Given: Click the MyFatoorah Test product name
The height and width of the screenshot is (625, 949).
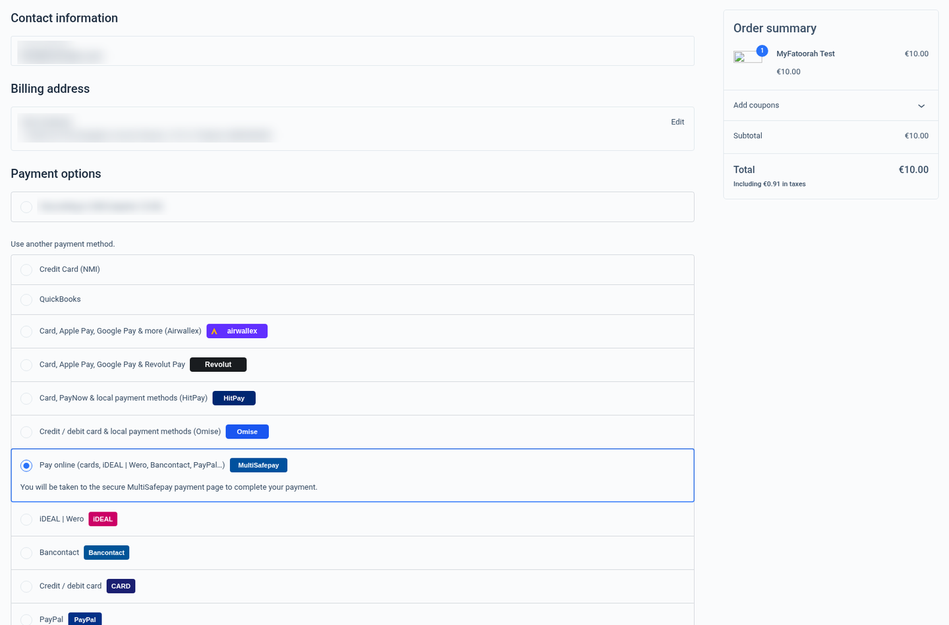Looking at the screenshot, I should 805,54.
